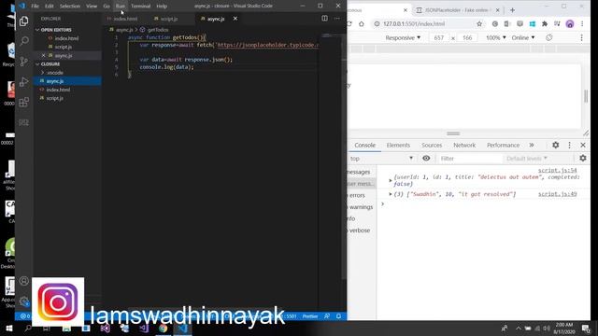Open device toolbar more options menu
This screenshot has height=336, width=598.
(581, 37)
